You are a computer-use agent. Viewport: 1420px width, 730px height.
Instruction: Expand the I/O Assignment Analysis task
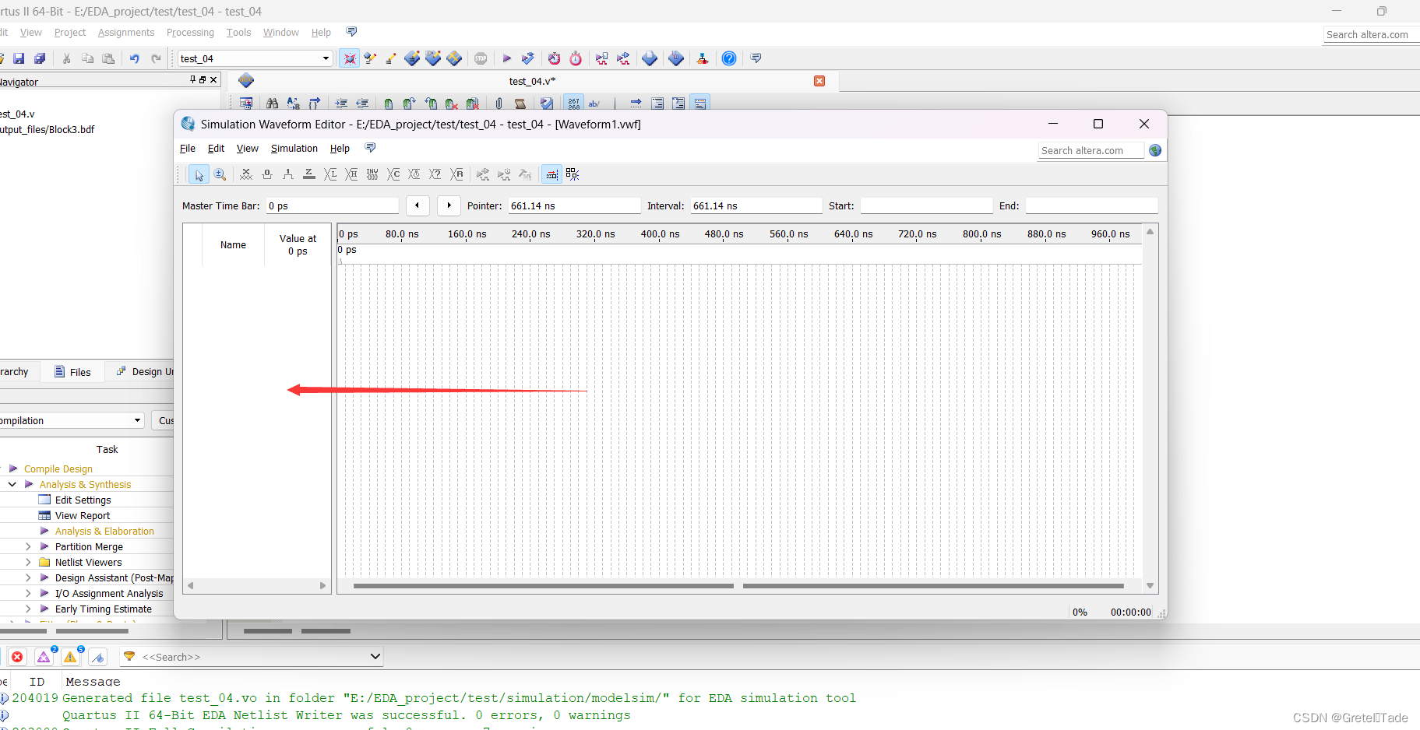coord(28,593)
